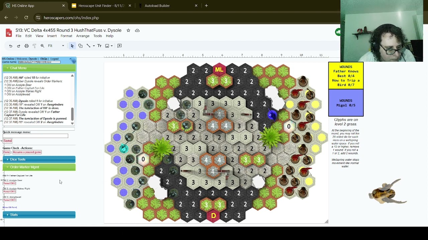The image size is (428, 240).
Task: Open the Insert menu
Action: tap(52, 36)
